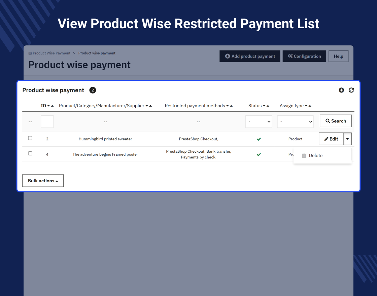Open the Configuration page

[304, 56]
